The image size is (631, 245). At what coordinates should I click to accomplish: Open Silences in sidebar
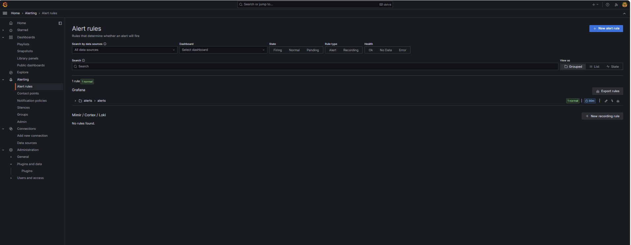coord(23,108)
